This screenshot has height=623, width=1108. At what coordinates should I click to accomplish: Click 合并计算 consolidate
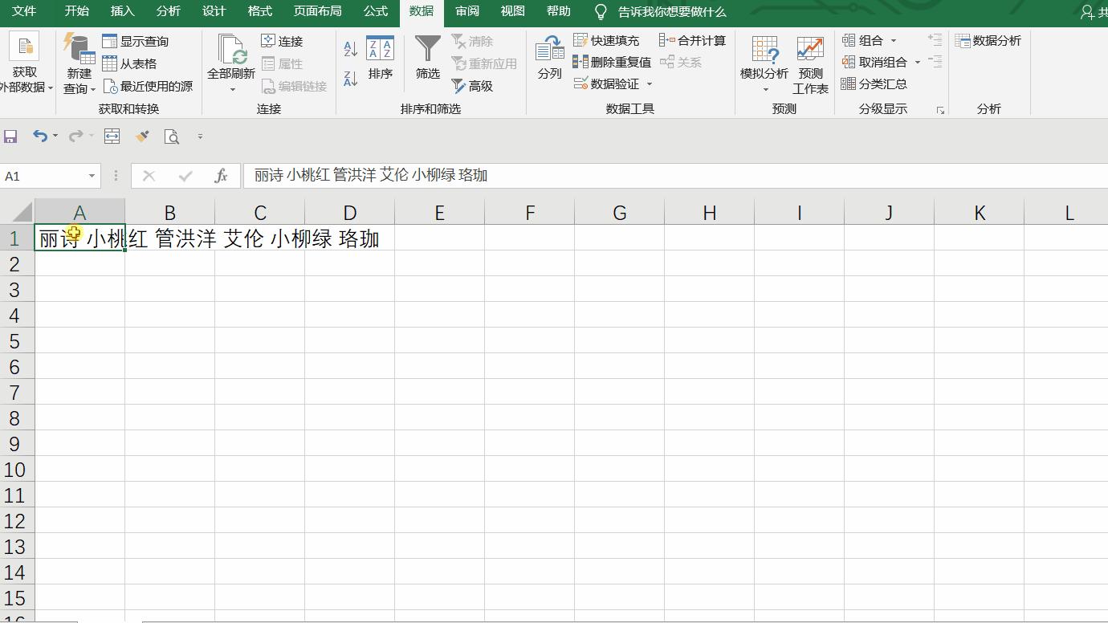pyautogui.click(x=692, y=40)
